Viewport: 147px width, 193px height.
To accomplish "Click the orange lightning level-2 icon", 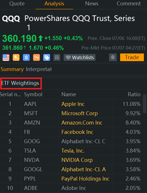I will point(16,57).
